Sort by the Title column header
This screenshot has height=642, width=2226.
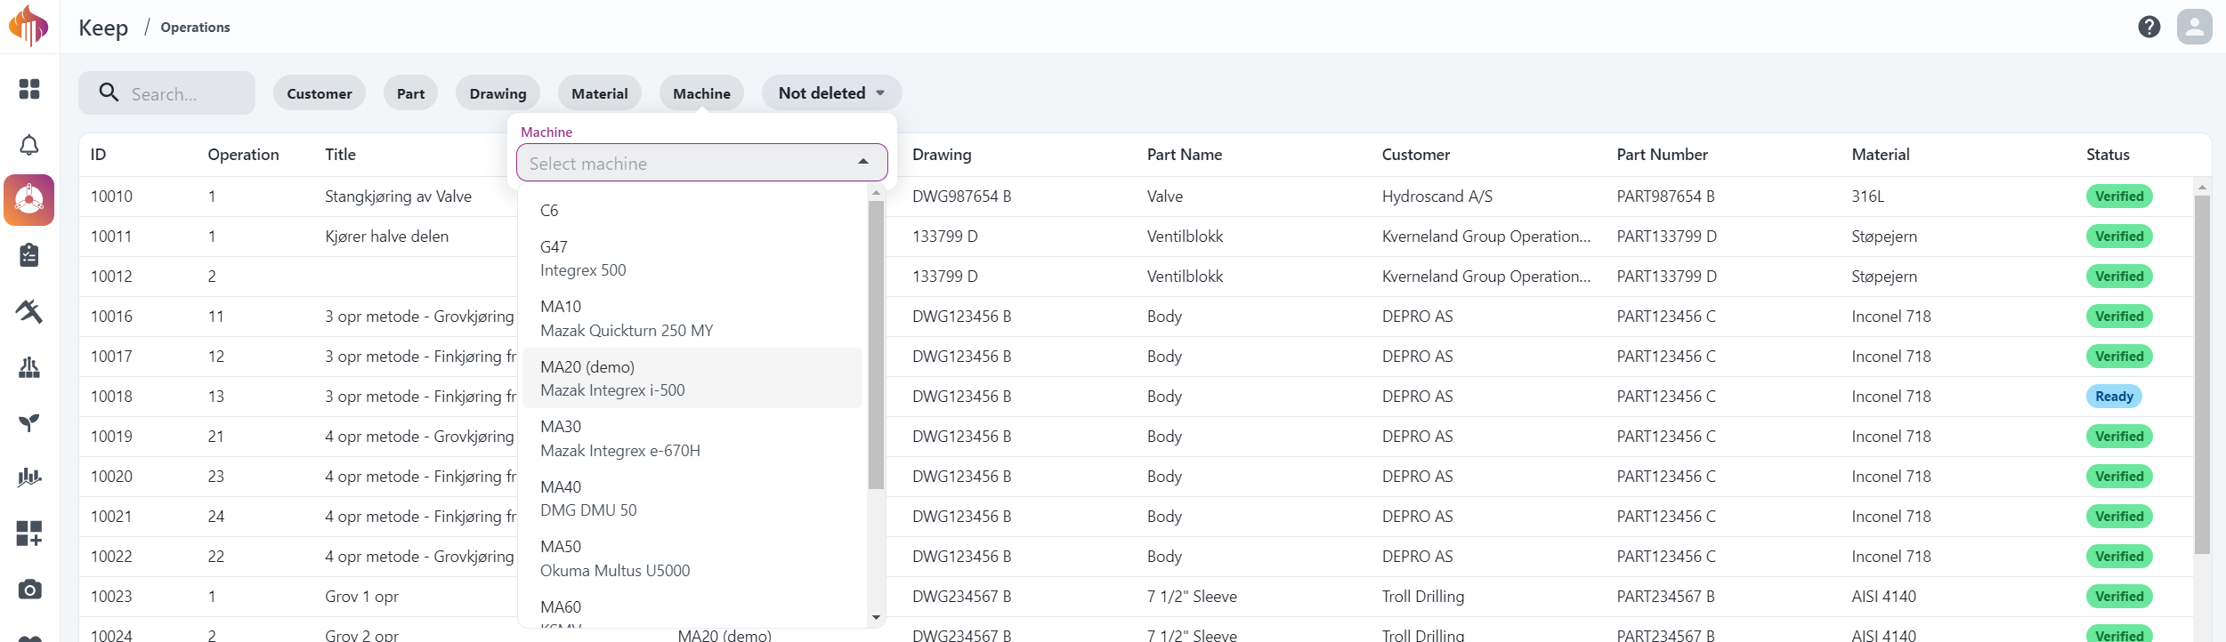pyautogui.click(x=340, y=155)
